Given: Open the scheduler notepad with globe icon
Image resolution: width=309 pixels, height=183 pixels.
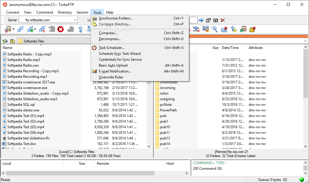Looking at the screenshot, I should (x=243, y=29).
